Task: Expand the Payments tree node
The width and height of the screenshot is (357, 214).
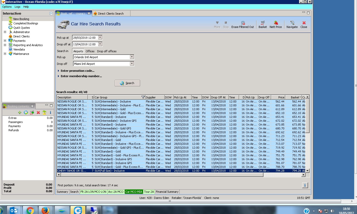Action: click(5, 41)
